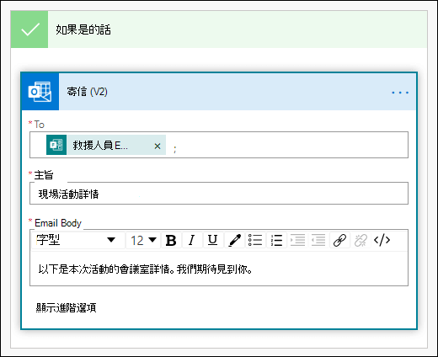Click the green checkmark icon for 如果是的話
438x357 pixels.
pos(29,29)
